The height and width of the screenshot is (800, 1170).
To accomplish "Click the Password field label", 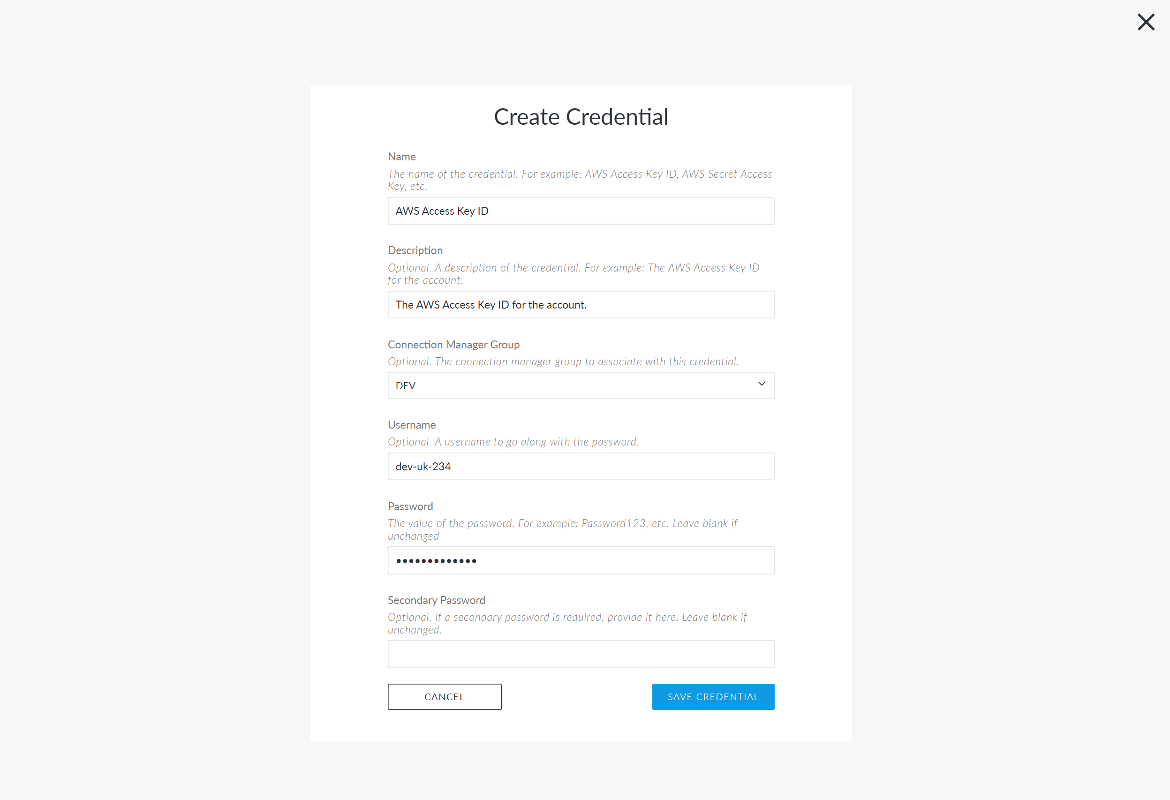I will click(x=410, y=506).
